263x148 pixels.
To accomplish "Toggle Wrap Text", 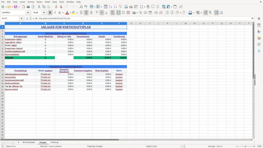I will click(112, 13).
